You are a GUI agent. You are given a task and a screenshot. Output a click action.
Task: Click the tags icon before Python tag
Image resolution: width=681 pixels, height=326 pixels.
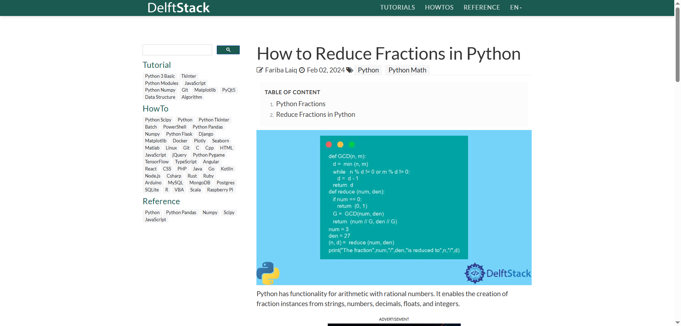[x=350, y=70]
